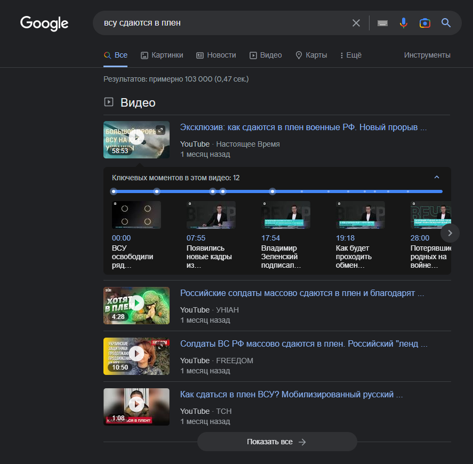Click "Как будет проходить обмен..." caption
The image size is (473, 464).
click(x=354, y=257)
